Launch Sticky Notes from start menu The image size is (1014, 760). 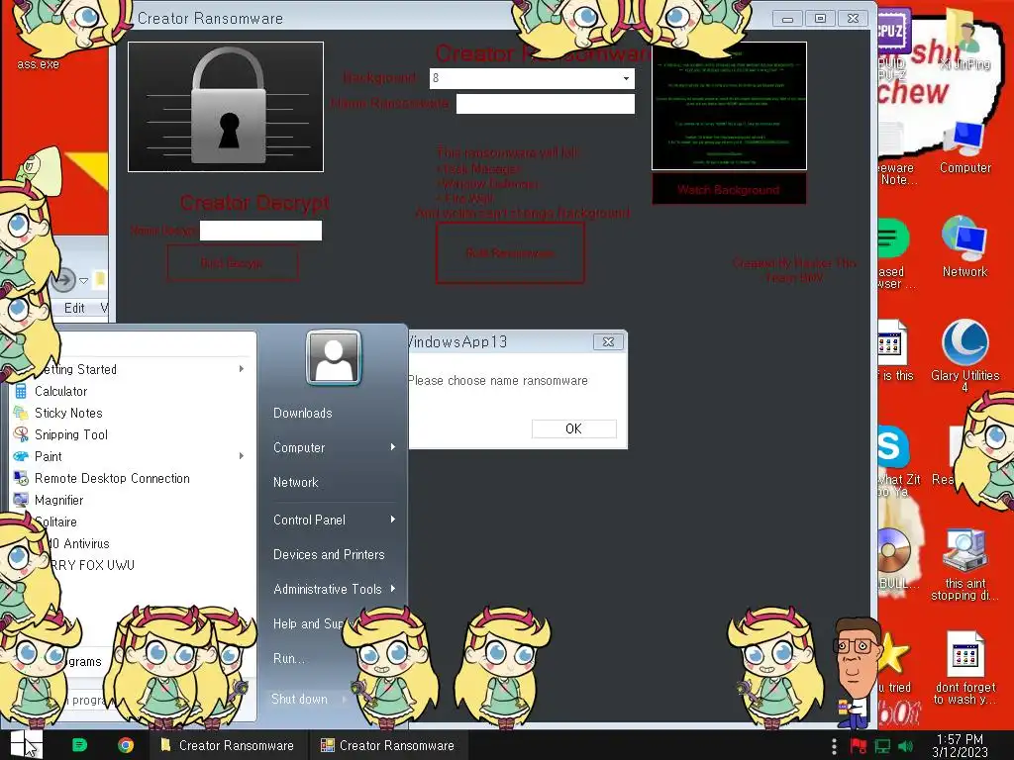[68, 413]
